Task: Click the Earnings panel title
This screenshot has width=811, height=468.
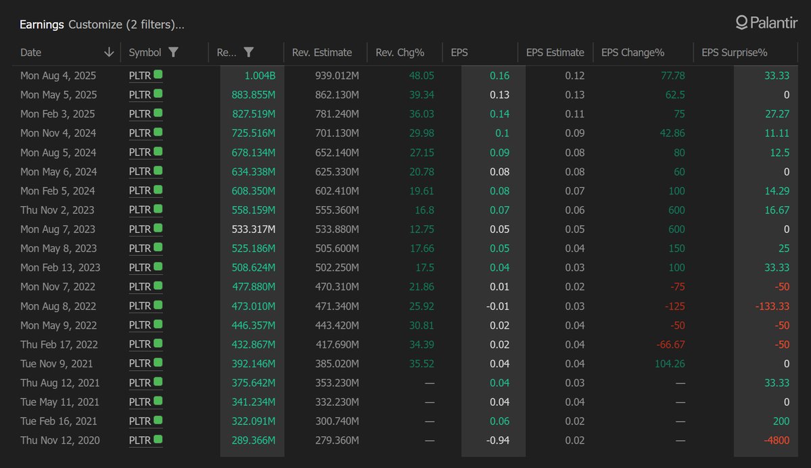Action: click(42, 25)
